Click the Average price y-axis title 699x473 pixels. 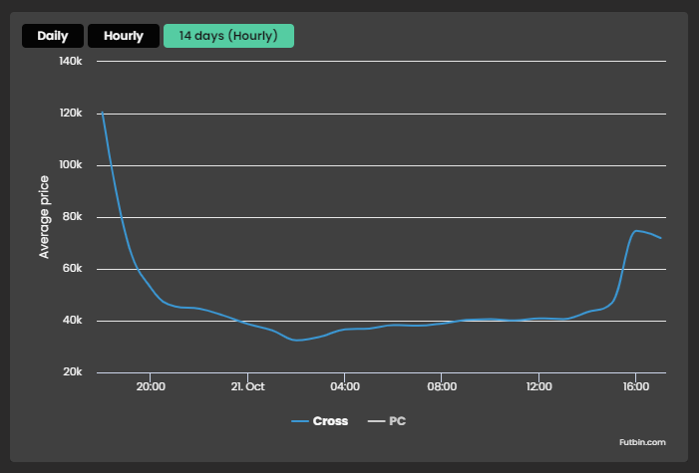coord(44,216)
